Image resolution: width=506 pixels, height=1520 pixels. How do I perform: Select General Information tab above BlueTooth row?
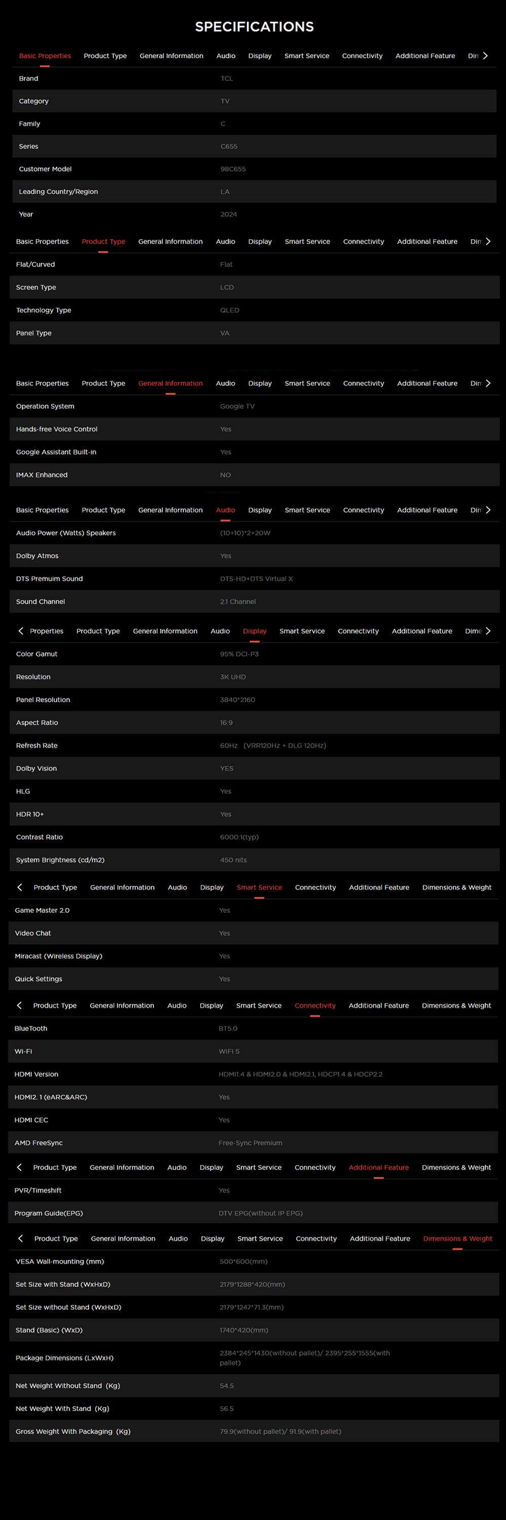[x=122, y=1006]
